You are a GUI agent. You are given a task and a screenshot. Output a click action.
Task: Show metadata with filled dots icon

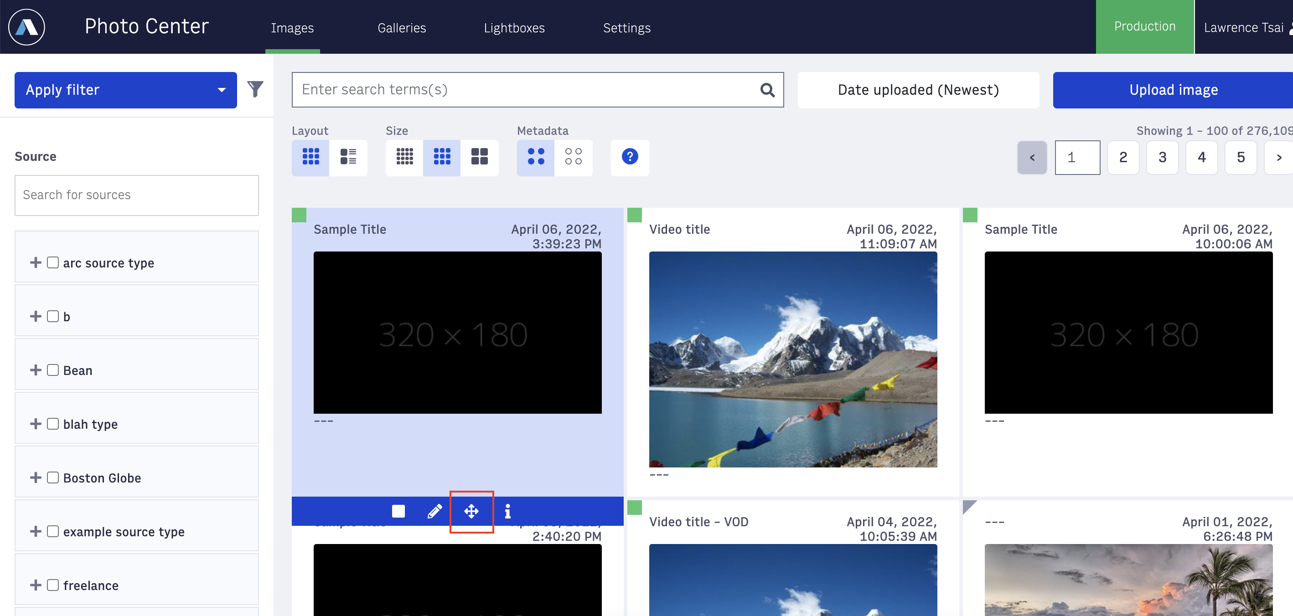click(x=536, y=157)
